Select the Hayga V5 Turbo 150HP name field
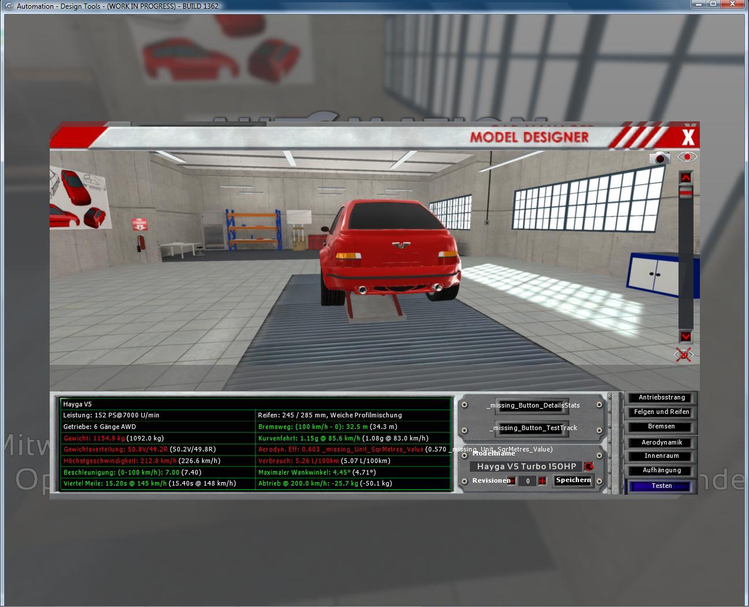 526,467
